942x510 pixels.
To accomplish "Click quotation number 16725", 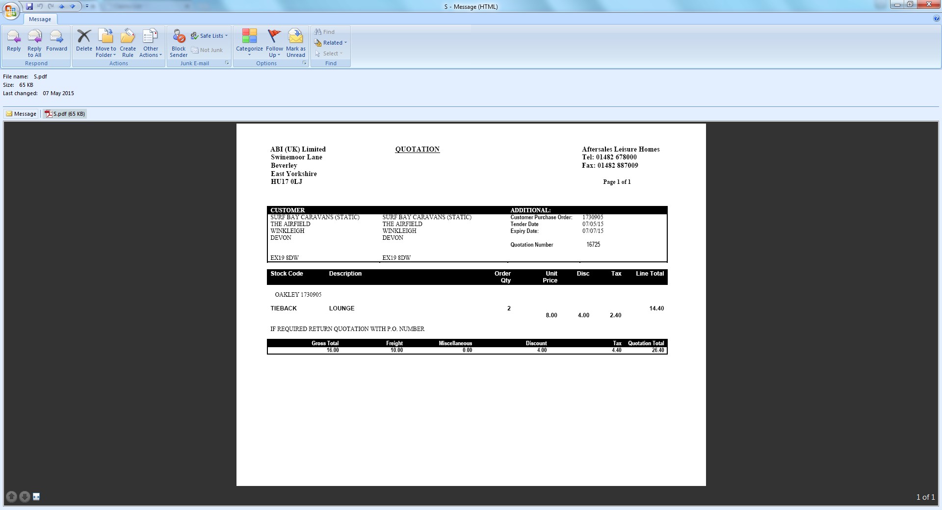I will point(593,244).
